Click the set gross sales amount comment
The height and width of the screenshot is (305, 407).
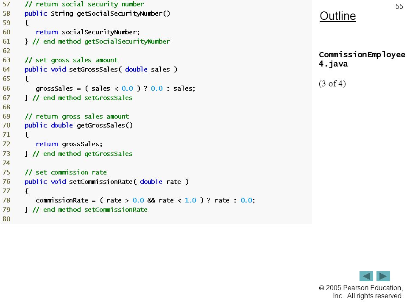pos(71,60)
